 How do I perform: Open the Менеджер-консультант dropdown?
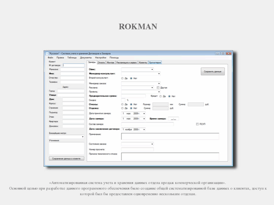pyautogui.click(x=159, y=74)
